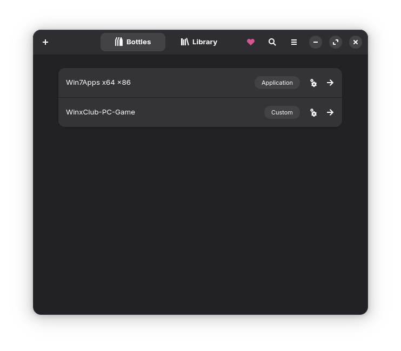
Task: Open the hamburger main menu
Action: 294,42
